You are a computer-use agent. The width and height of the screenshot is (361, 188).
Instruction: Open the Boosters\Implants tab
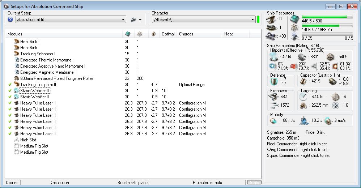(x=133, y=183)
